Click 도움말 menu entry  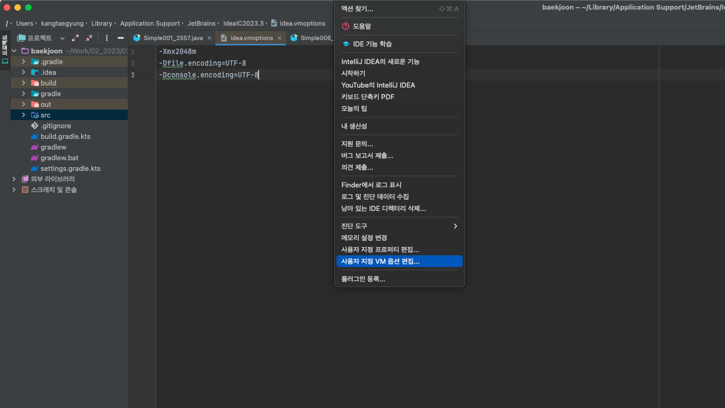click(400, 26)
